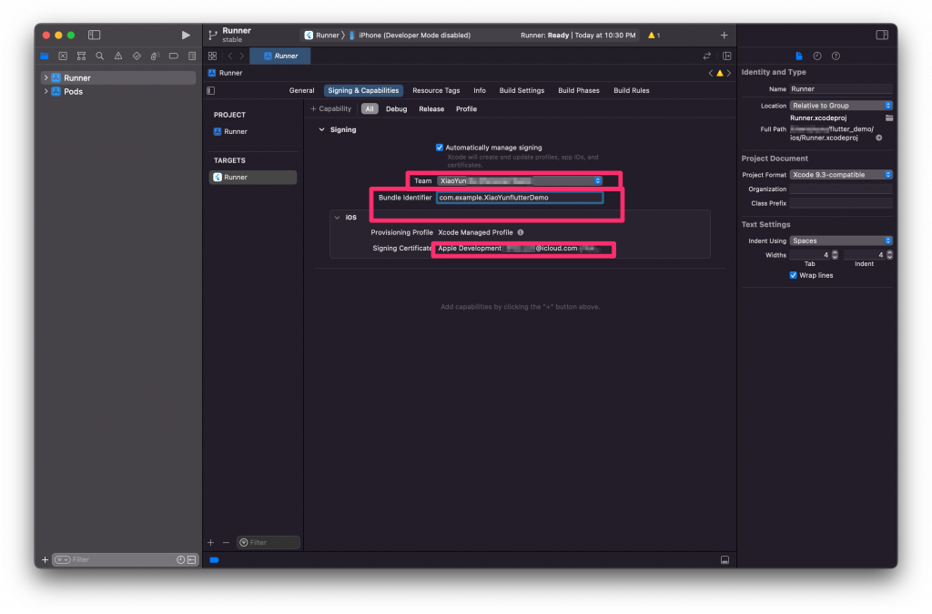Show the Quick Help inspector
932x614 pixels.
(836, 56)
